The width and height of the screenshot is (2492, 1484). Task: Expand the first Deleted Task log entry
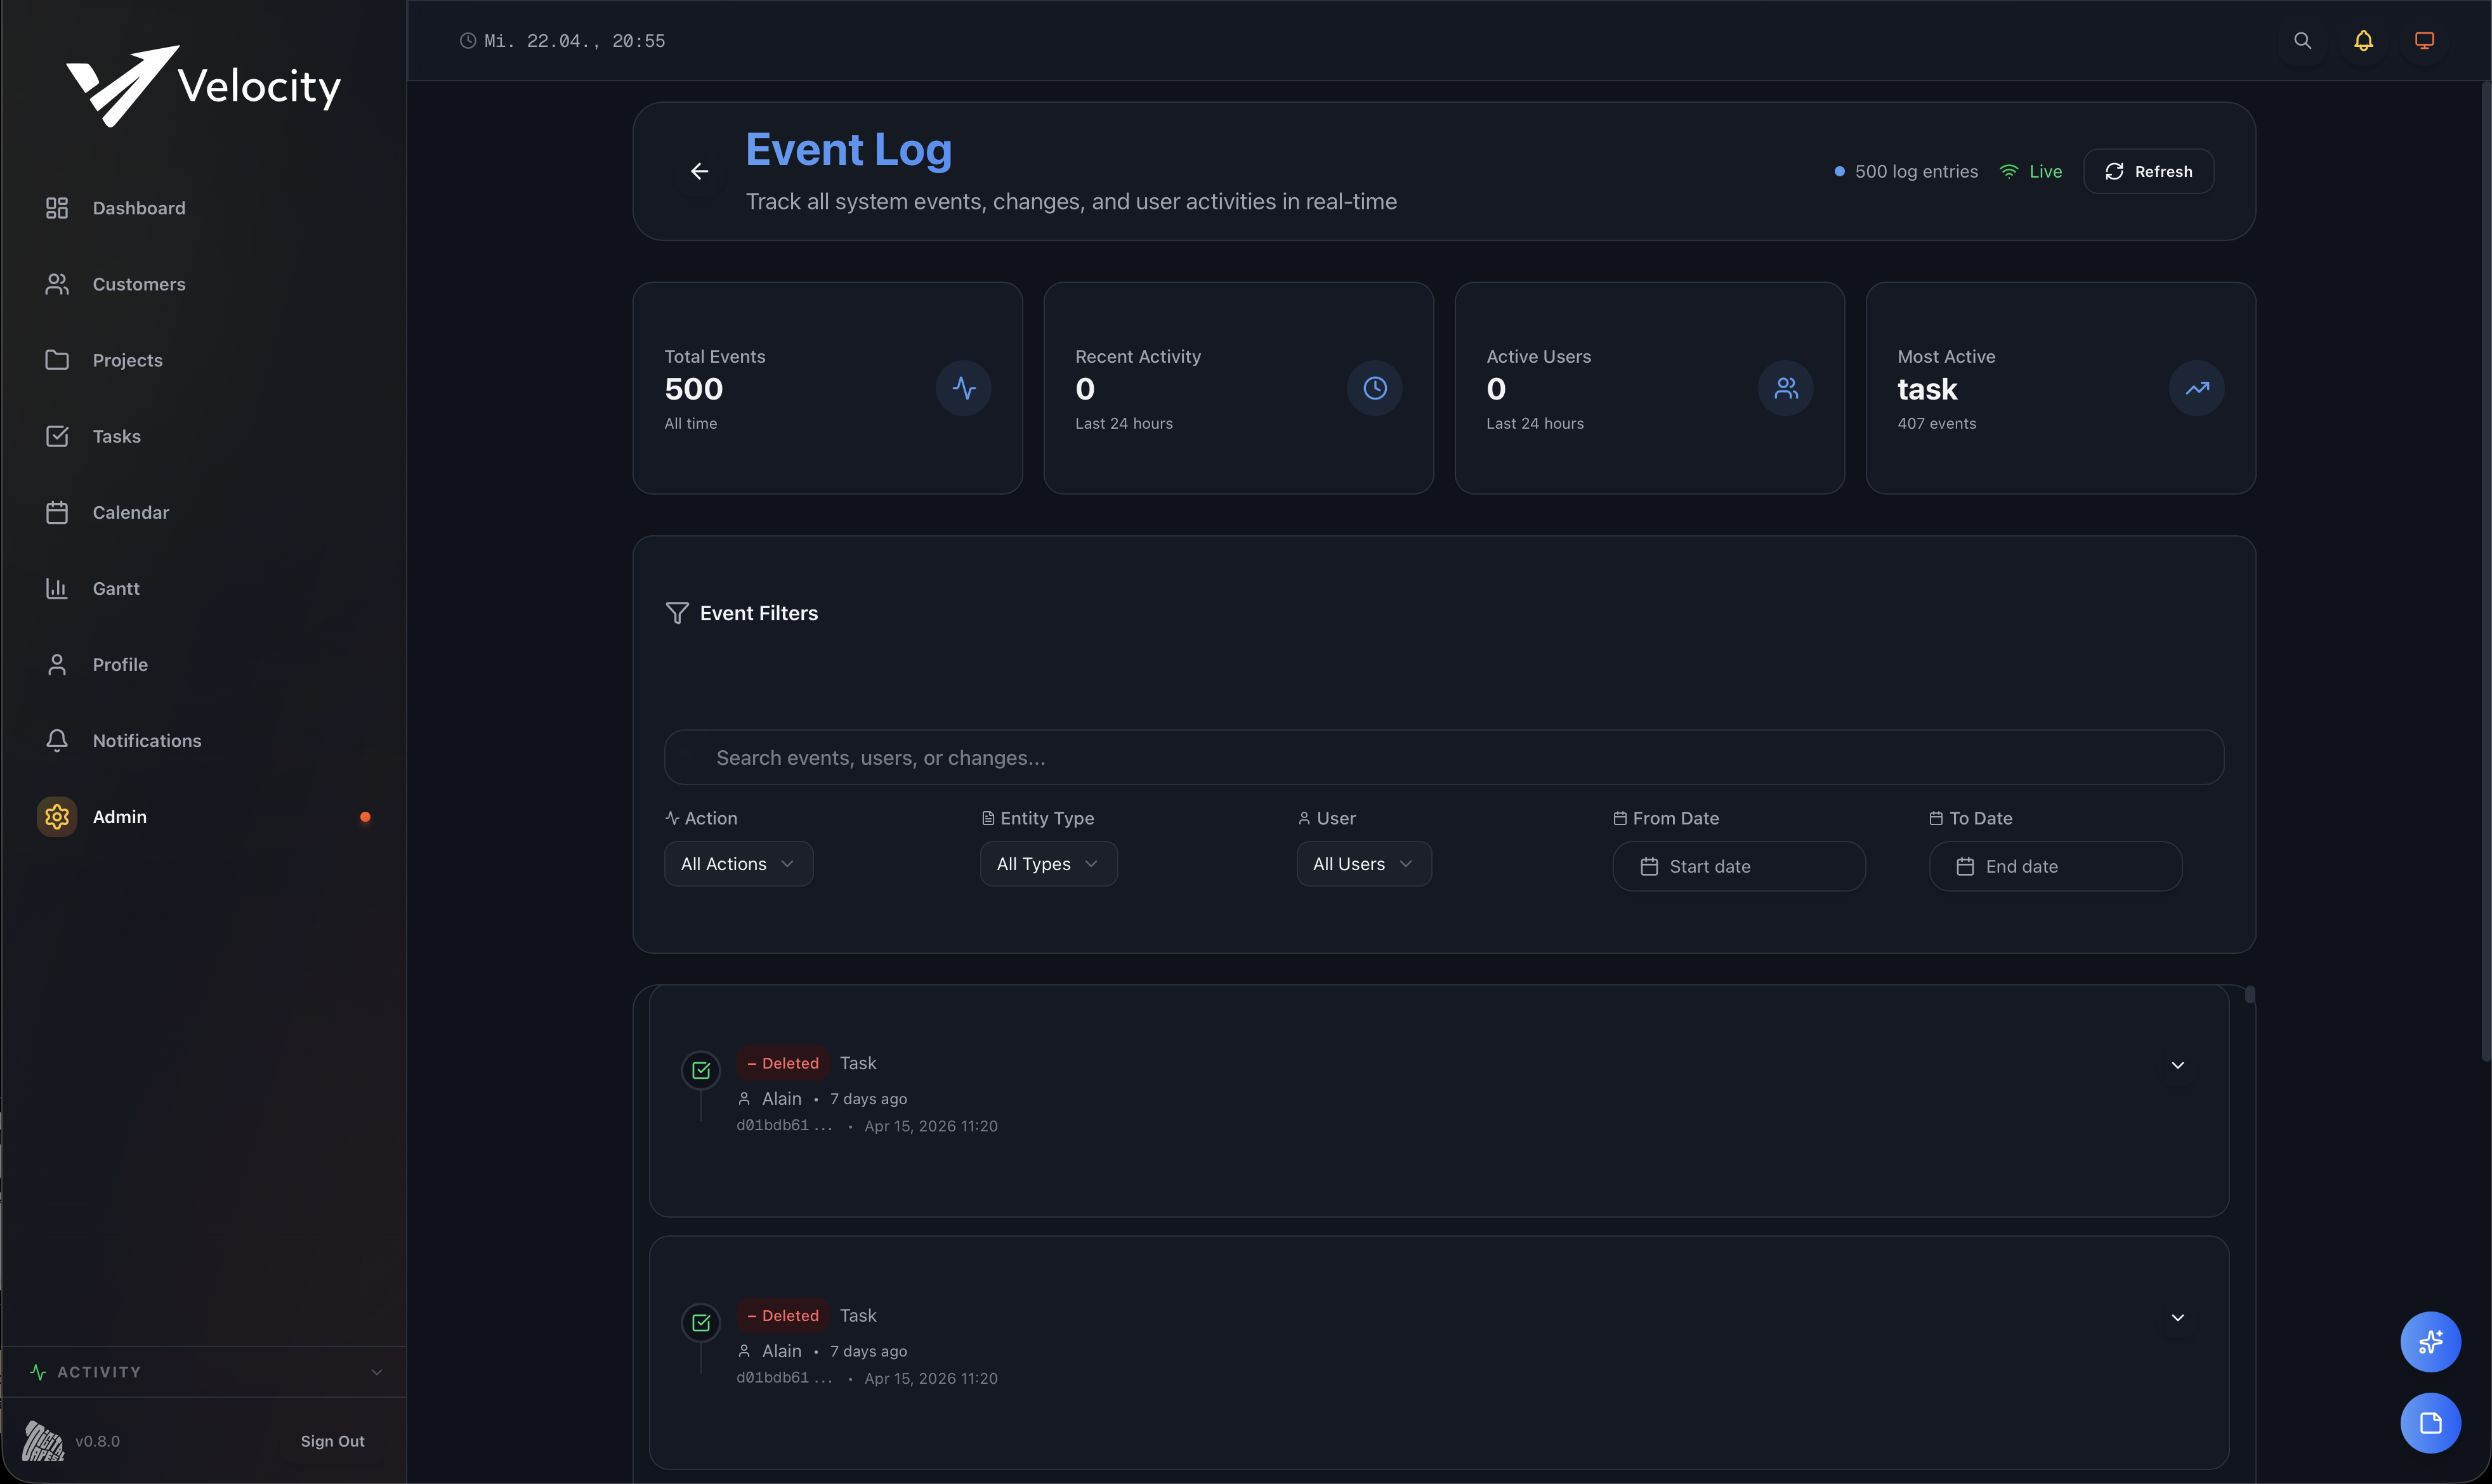pyautogui.click(x=2178, y=1064)
